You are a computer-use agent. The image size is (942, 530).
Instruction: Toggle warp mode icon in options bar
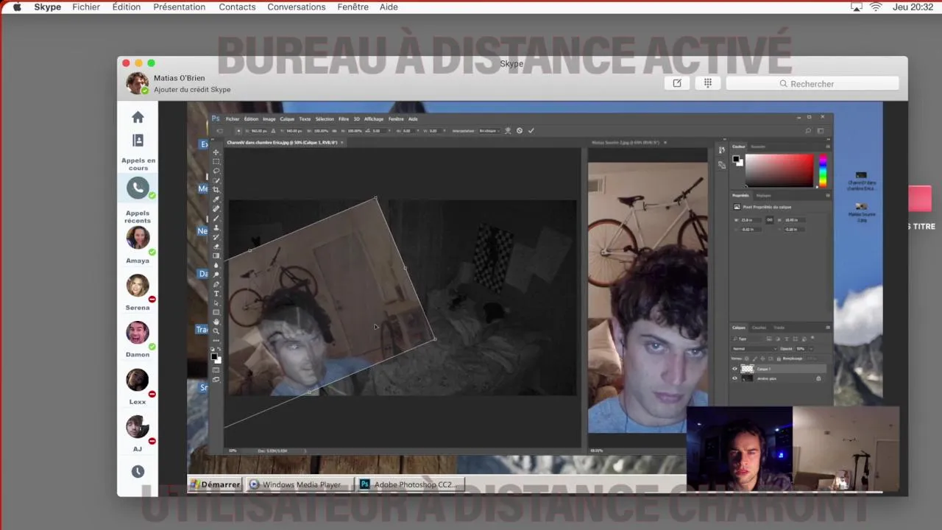pos(507,130)
